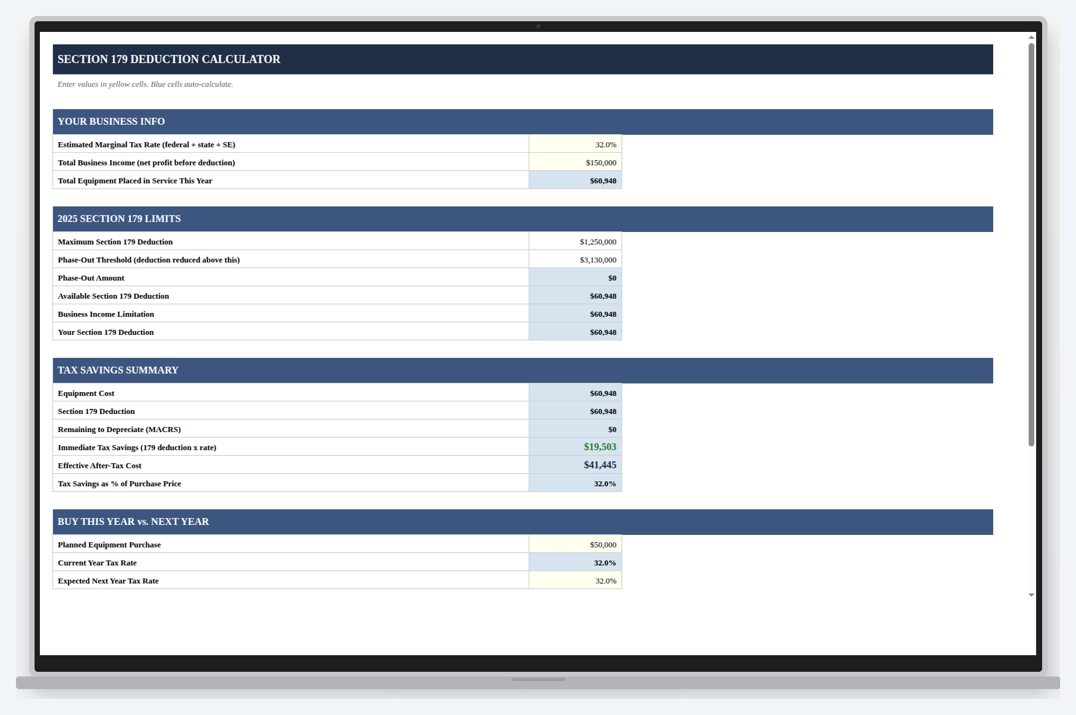The width and height of the screenshot is (1076, 715).
Task: Click the Available Section 179 Deduction value
Action: pos(575,296)
